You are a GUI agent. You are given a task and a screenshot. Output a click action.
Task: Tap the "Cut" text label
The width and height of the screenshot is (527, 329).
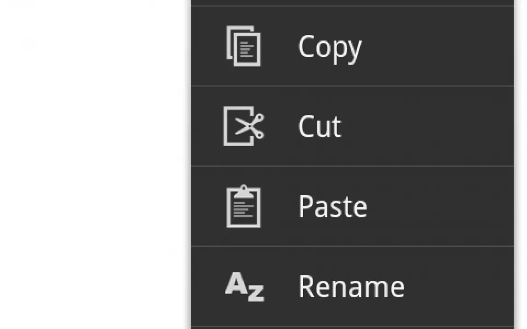[x=320, y=126]
